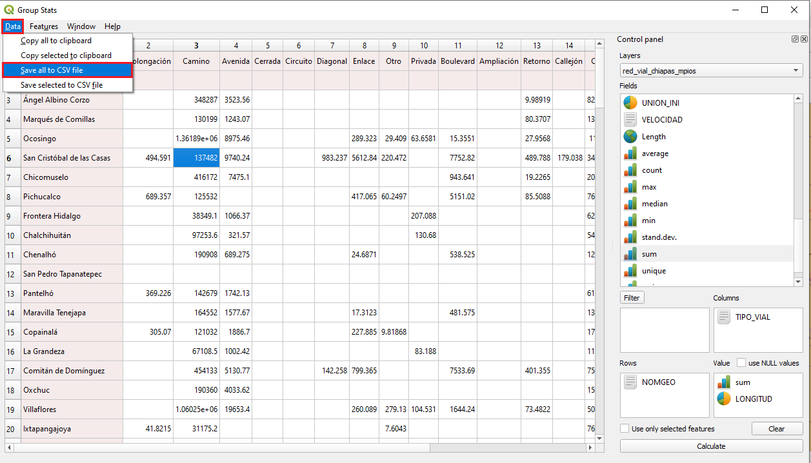Image resolution: width=811 pixels, height=463 pixels.
Task: Select Copy all to clipboard menu entry
Action: pyautogui.click(x=56, y=41)
